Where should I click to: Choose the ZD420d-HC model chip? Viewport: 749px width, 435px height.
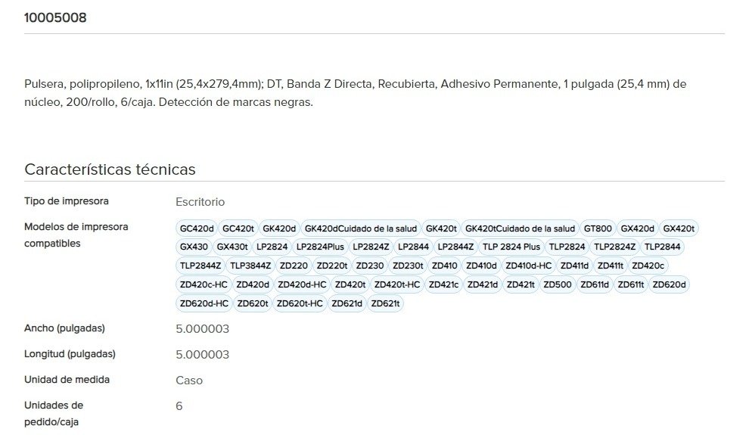[x=302, y=284]
